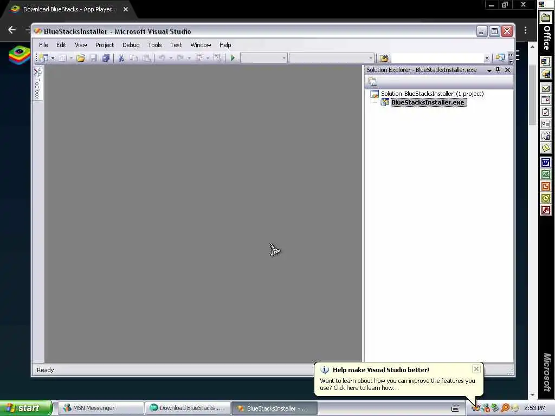The width and height of the screenshot is (555, 416).
Task: Click the Office toolbar folder icon at top
Action: point(545,17)
